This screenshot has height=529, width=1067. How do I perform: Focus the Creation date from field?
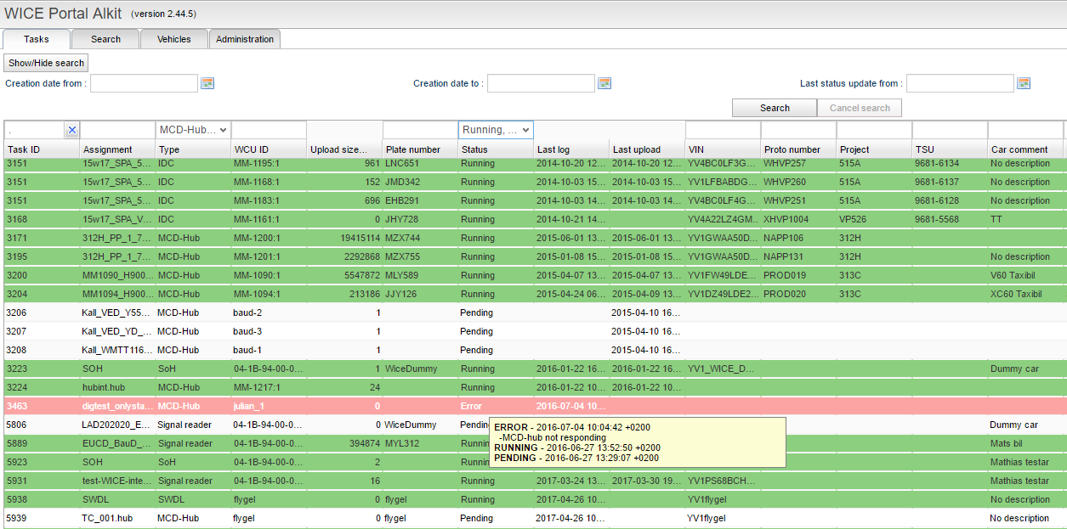pyautogui.click(x=144, y=83)
